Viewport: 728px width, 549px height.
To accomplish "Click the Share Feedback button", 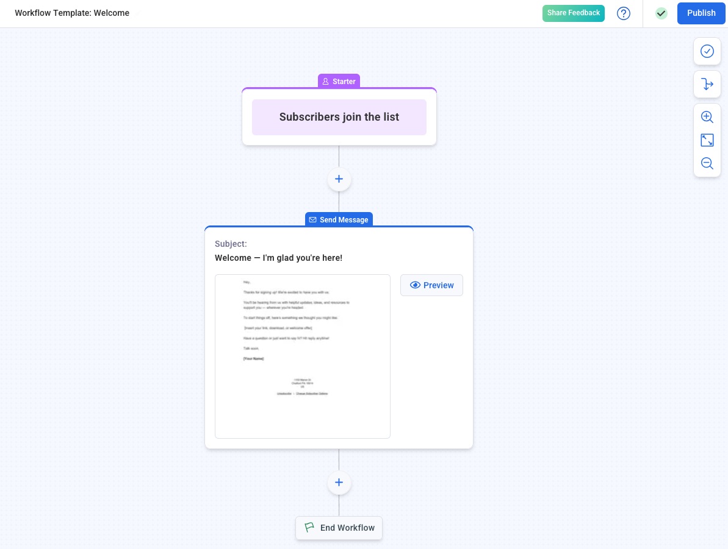I will click(573, 12).
